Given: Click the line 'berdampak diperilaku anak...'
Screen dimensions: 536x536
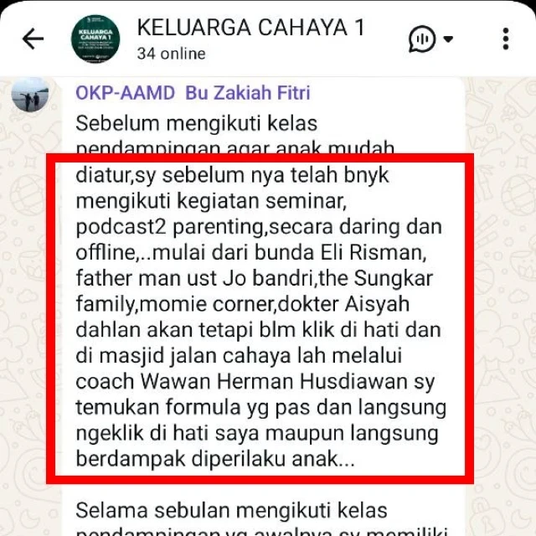Looking at the screenshot, I should [215, 459].
